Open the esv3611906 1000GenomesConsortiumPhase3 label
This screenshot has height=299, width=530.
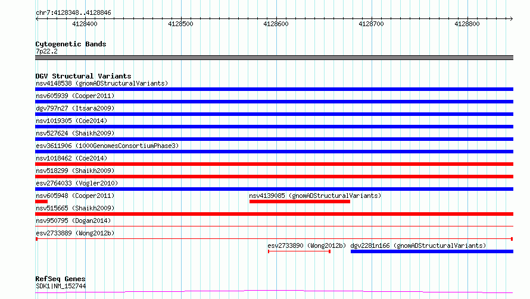click(107, 146)
